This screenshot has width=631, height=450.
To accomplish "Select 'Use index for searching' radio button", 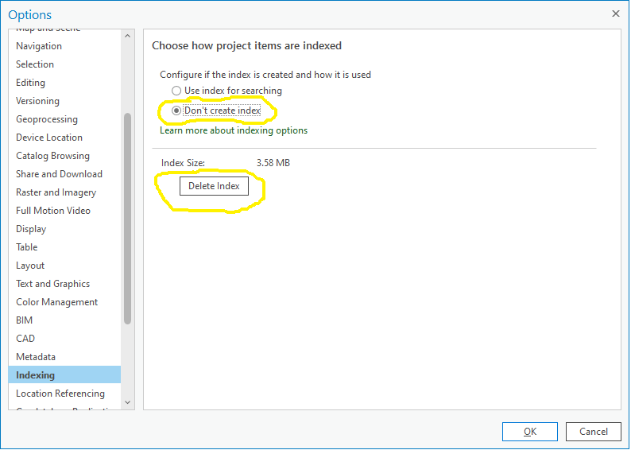I will point(176,91).
